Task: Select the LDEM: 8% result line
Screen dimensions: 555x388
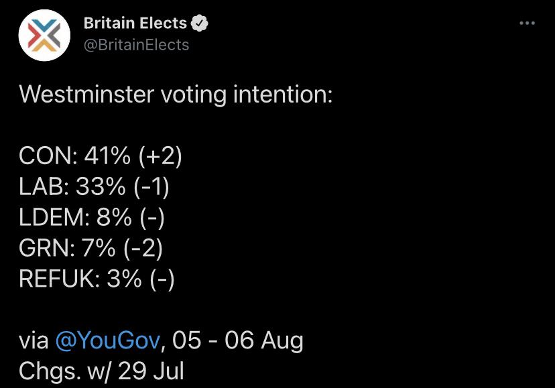Action: click(x=92, y=217)
